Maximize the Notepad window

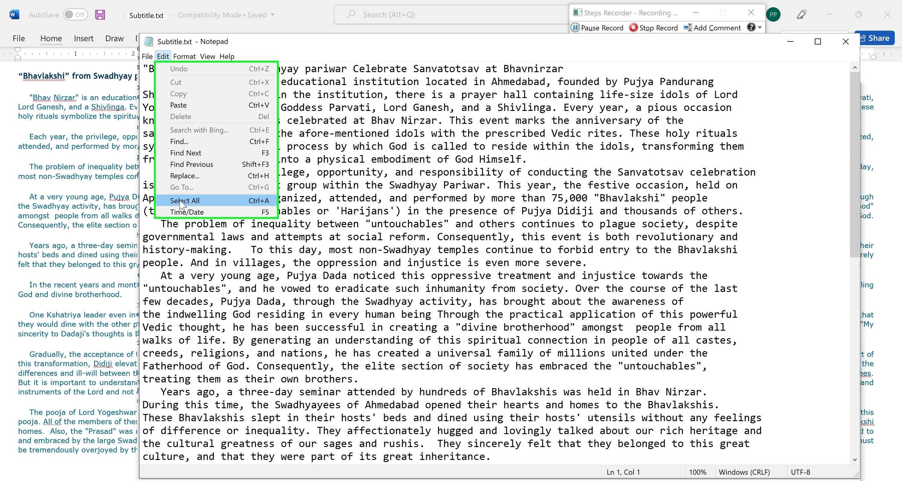point(818,42)
